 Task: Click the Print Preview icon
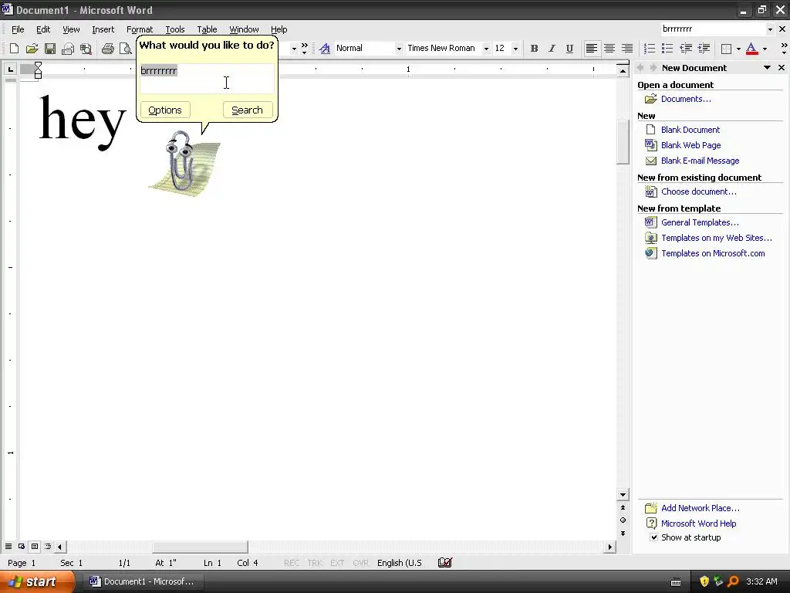tap(125, 49)
